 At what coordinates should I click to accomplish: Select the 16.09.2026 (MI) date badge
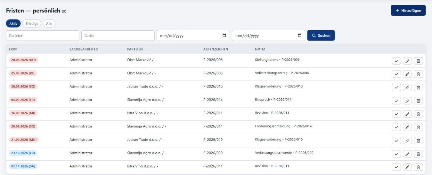click(x=23, y=113)
